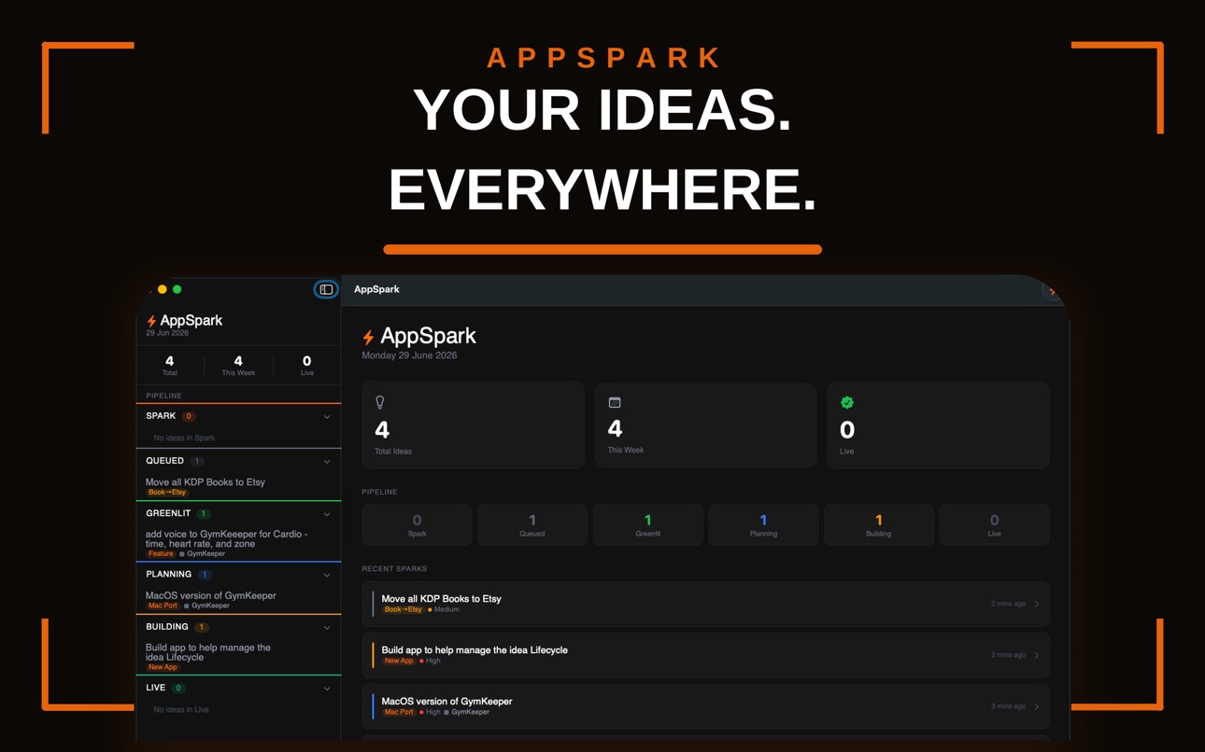Click the New App tag in the sidebar
1205x752 pixels.
(x=163, y=667)
